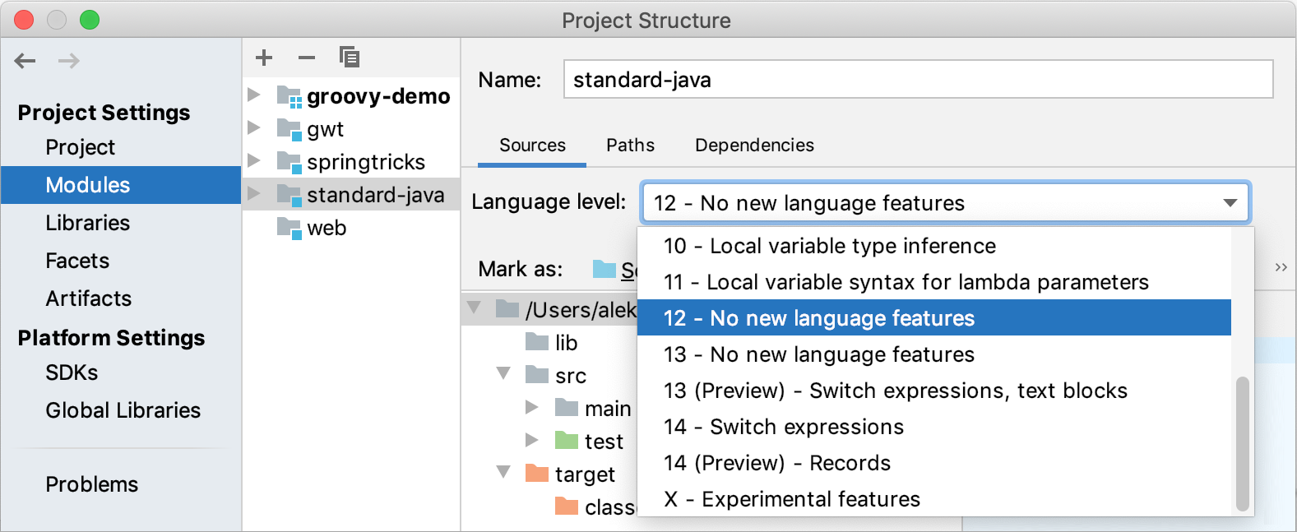
Task: Click the groovy-demo module folder icon
Action: 290,96
